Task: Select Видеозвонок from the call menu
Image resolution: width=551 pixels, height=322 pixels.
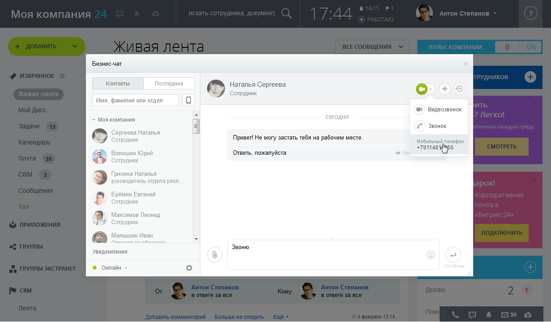Action: [439, 110]
